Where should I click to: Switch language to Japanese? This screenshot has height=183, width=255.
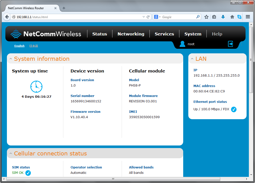(33, 46)
